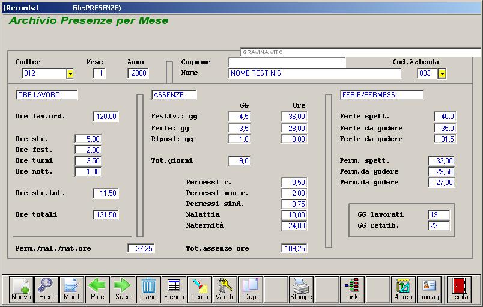
Task: Click the GG retrib. field 23
Action: (439, 226)
